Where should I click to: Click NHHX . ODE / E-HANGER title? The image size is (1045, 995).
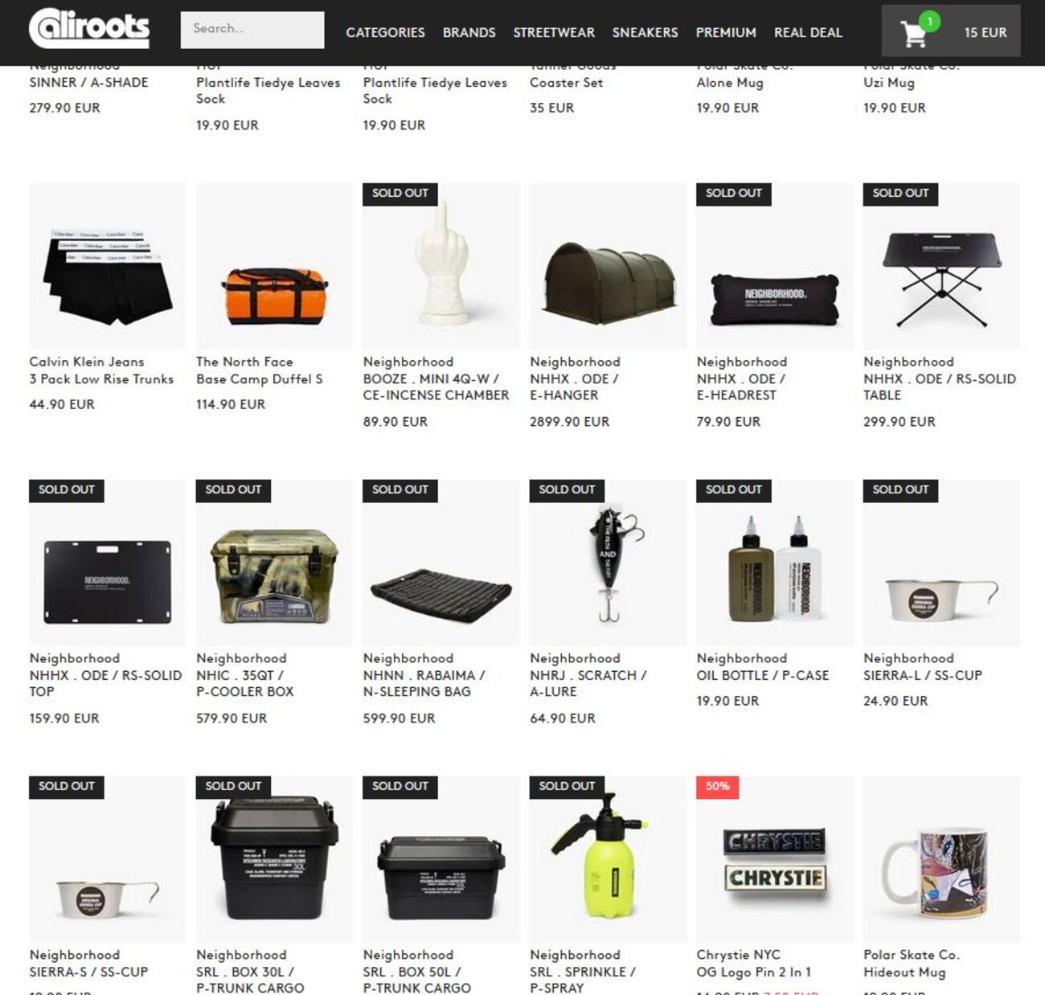click(x=574, y=387)
